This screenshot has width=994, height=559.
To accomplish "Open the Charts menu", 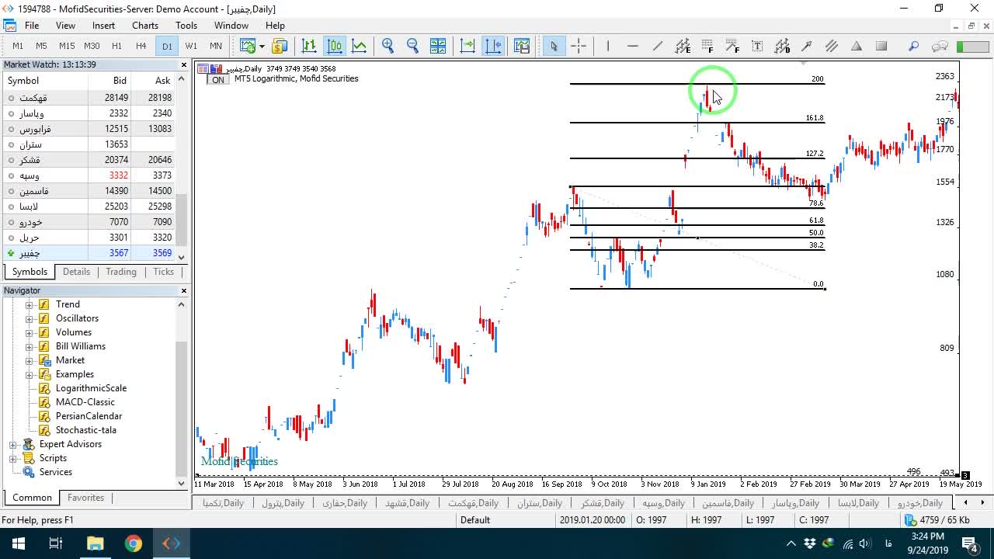I will [145, 26].
